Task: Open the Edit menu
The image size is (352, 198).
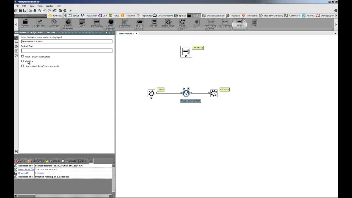Action: (24, 6)
